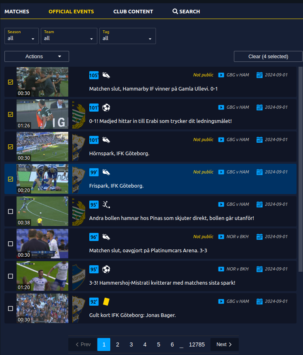Viewport: 303px width, 355px height.
Task: Open the 01:20 Hammershoj-Mistrati goal thumbnail
Action: pos(42,276)
